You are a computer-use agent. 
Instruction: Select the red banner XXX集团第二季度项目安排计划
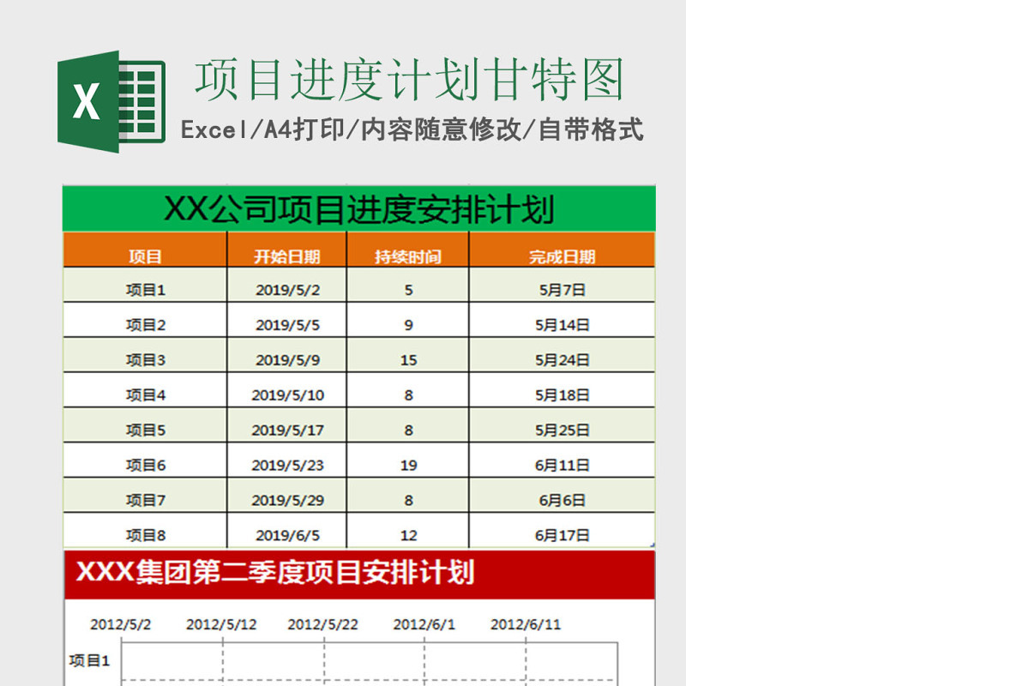point(359,575)
